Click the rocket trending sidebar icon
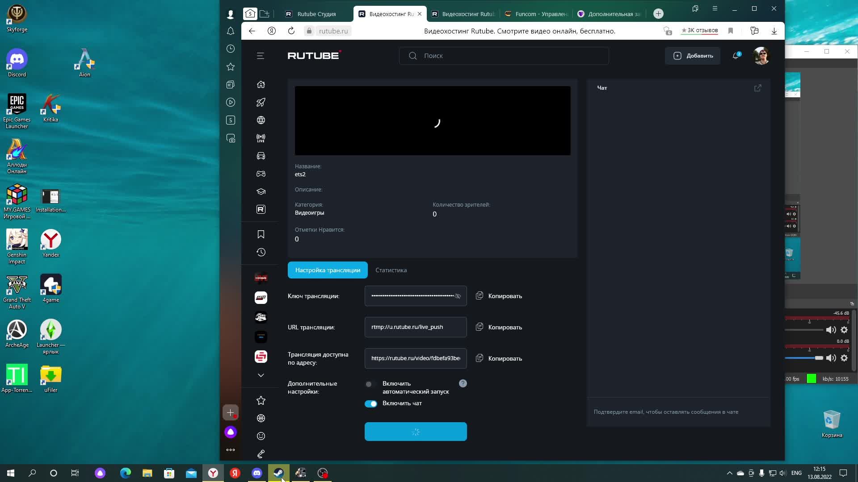The image size is (858, 482). pyautogui.click(x=261, y=102)
